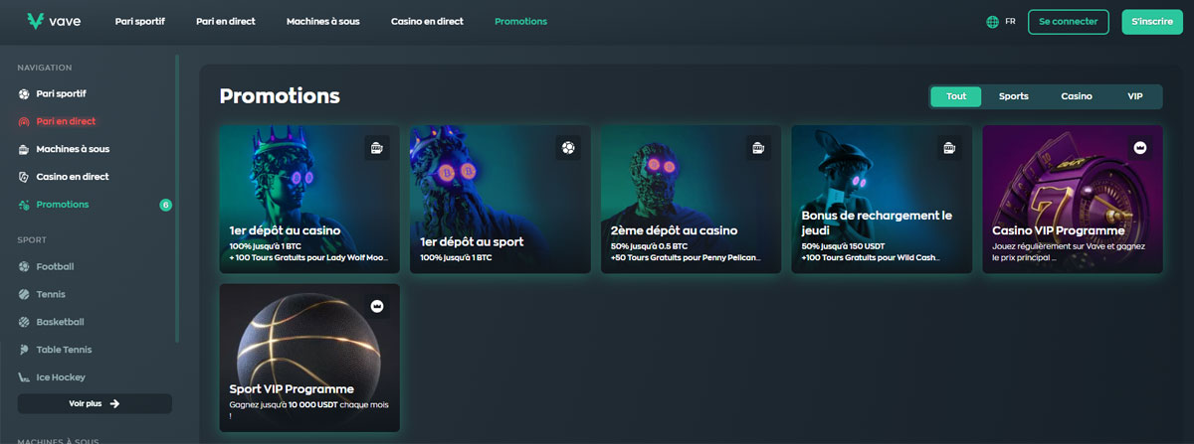Open the 1er dépôt au sport promotion card
The width and height of the screenshot is (1194, 444).
click(500, 200)
